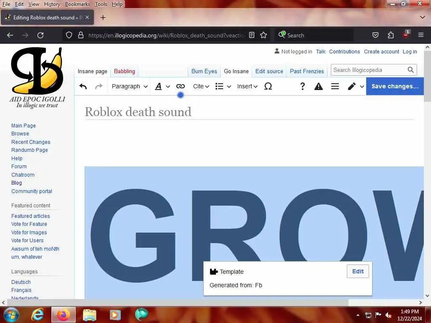Click the Template puzzle piece icon
Screen dimensions: 431x323
point(213,272)
